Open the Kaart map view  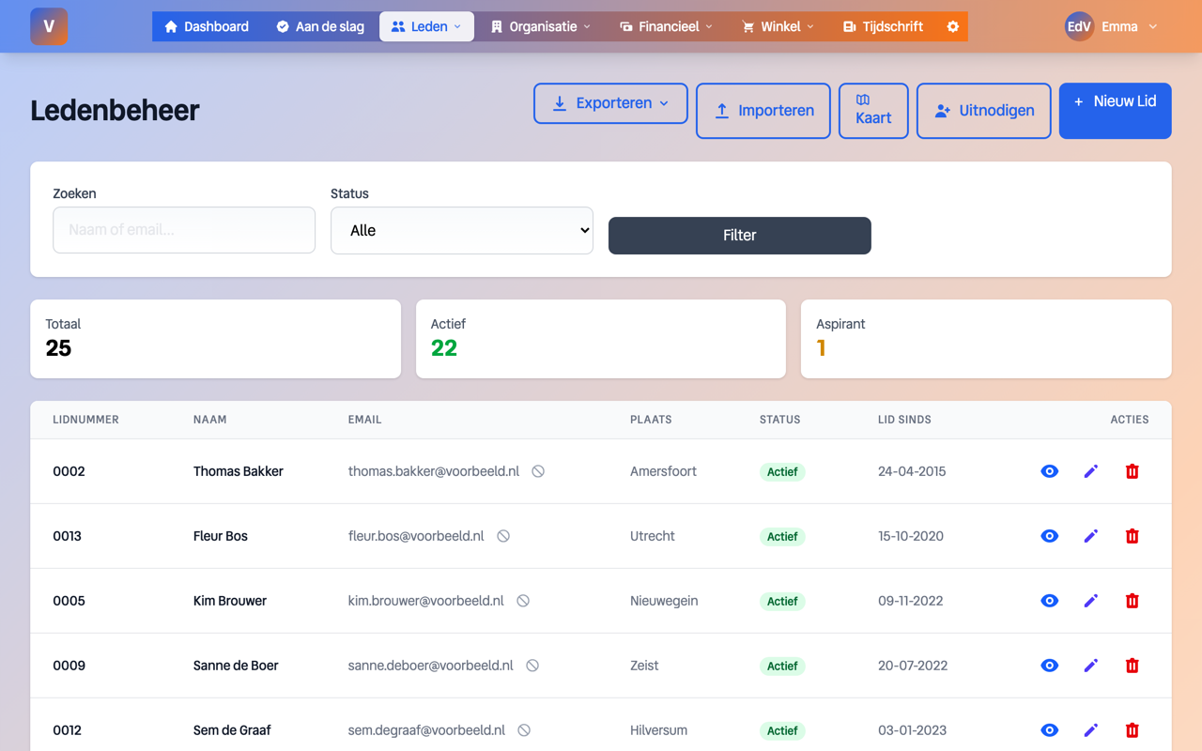[x=873, y=111]
